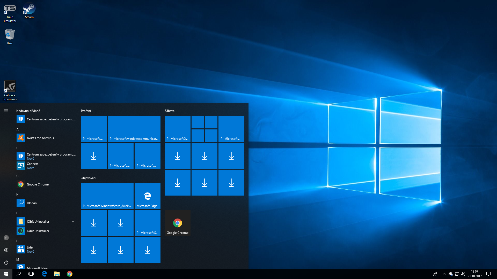This screenshot has height=279, width=497.
Task: Open the Microsoft Edge tile
Action: click(x=148, y=196)
